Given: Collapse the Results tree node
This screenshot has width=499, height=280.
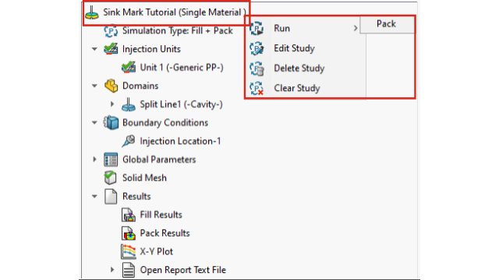Looking at the screenshot, I should tap(94, 197).
